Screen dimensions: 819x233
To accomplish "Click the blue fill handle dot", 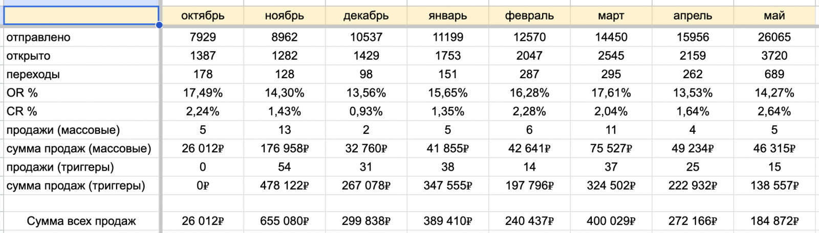I will click(160, 25).
